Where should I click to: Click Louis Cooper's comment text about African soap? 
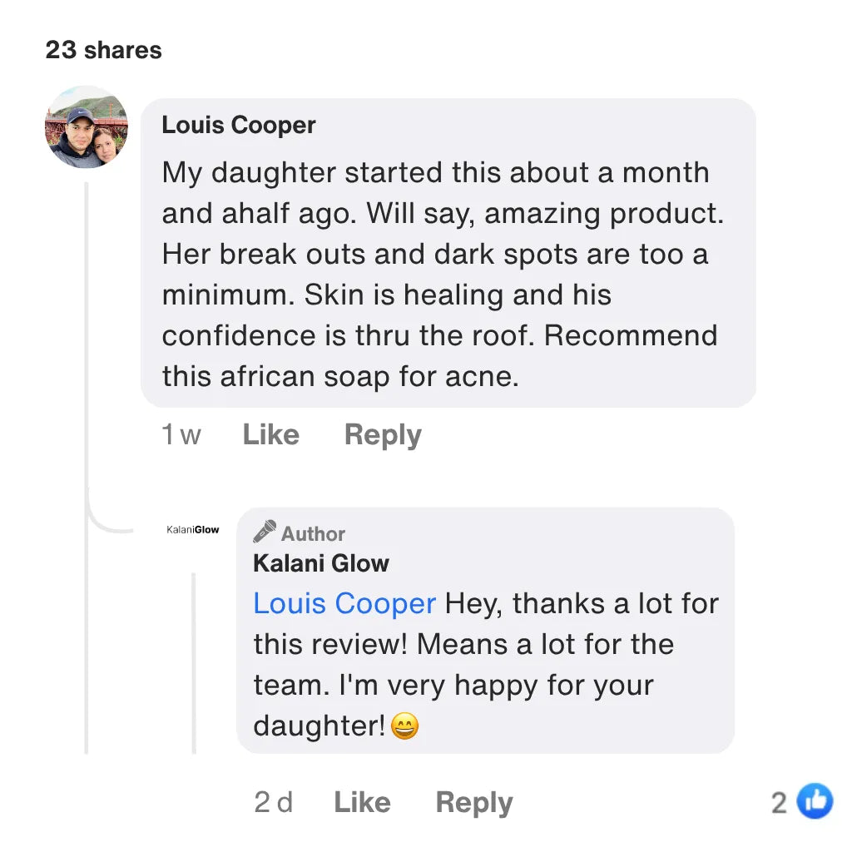pyautogui.click(x=441, y=275)
